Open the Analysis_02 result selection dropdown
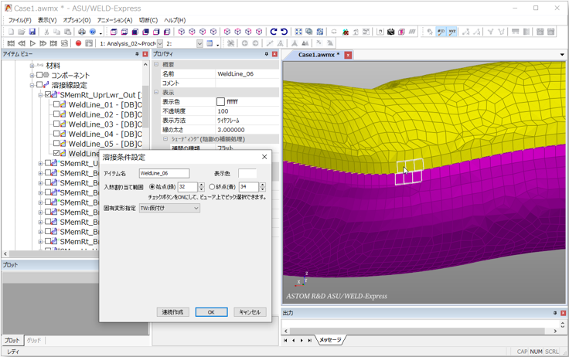Image resolution: width=569 pixels, height=357 pixels. 159,43
